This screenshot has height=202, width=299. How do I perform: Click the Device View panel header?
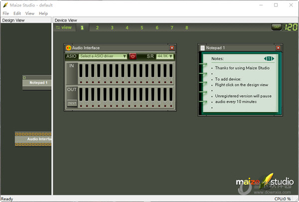pos(175,20)
